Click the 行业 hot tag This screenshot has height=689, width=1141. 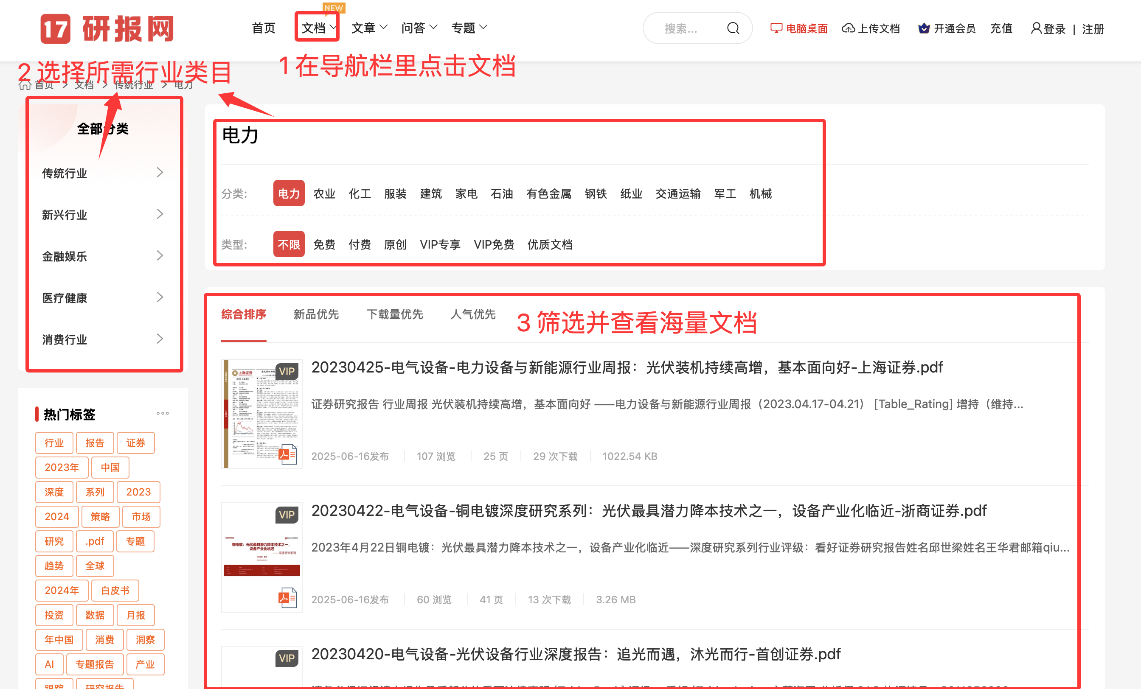pyautogui.click(x=54, y=443)
